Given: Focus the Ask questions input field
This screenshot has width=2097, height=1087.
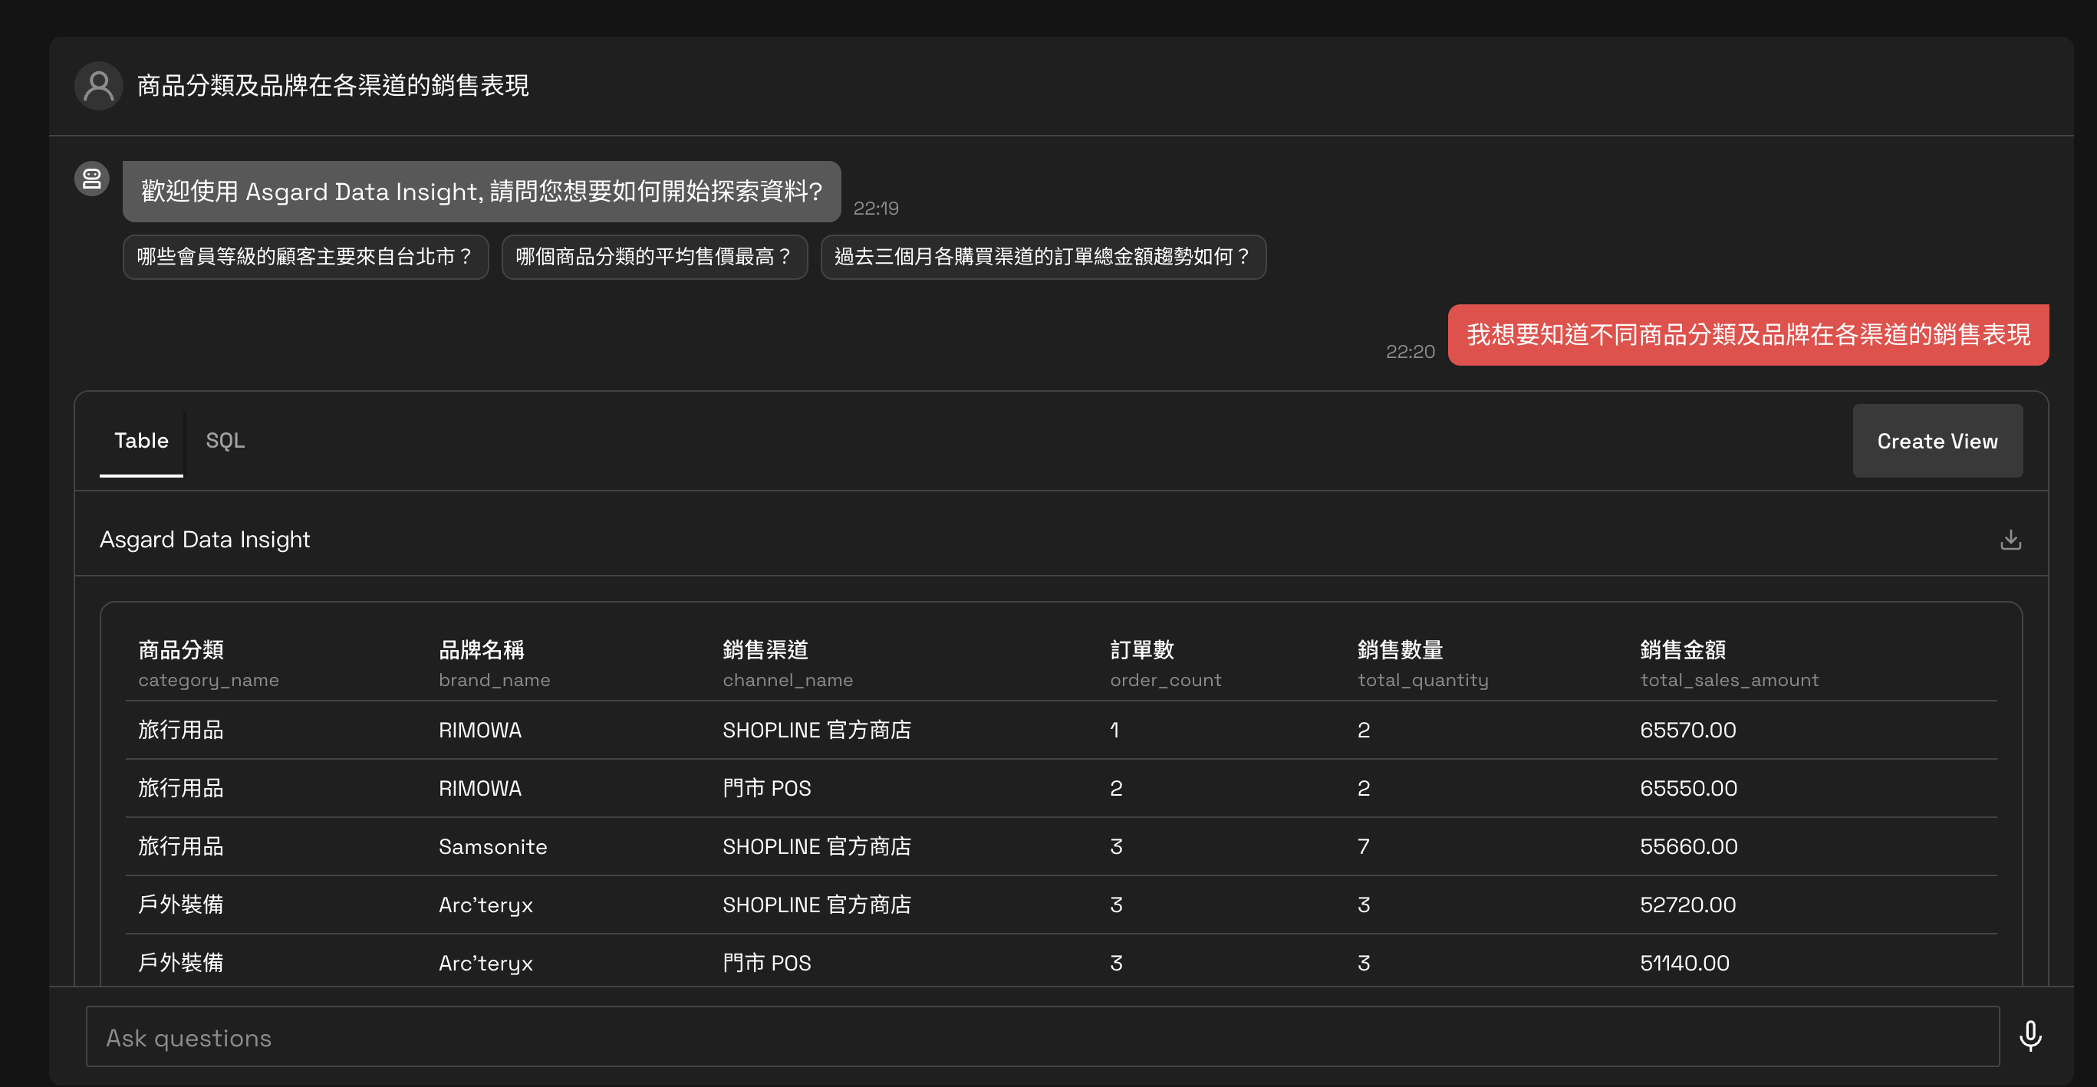Looking at the screenshot, I should point(1043,1036).
